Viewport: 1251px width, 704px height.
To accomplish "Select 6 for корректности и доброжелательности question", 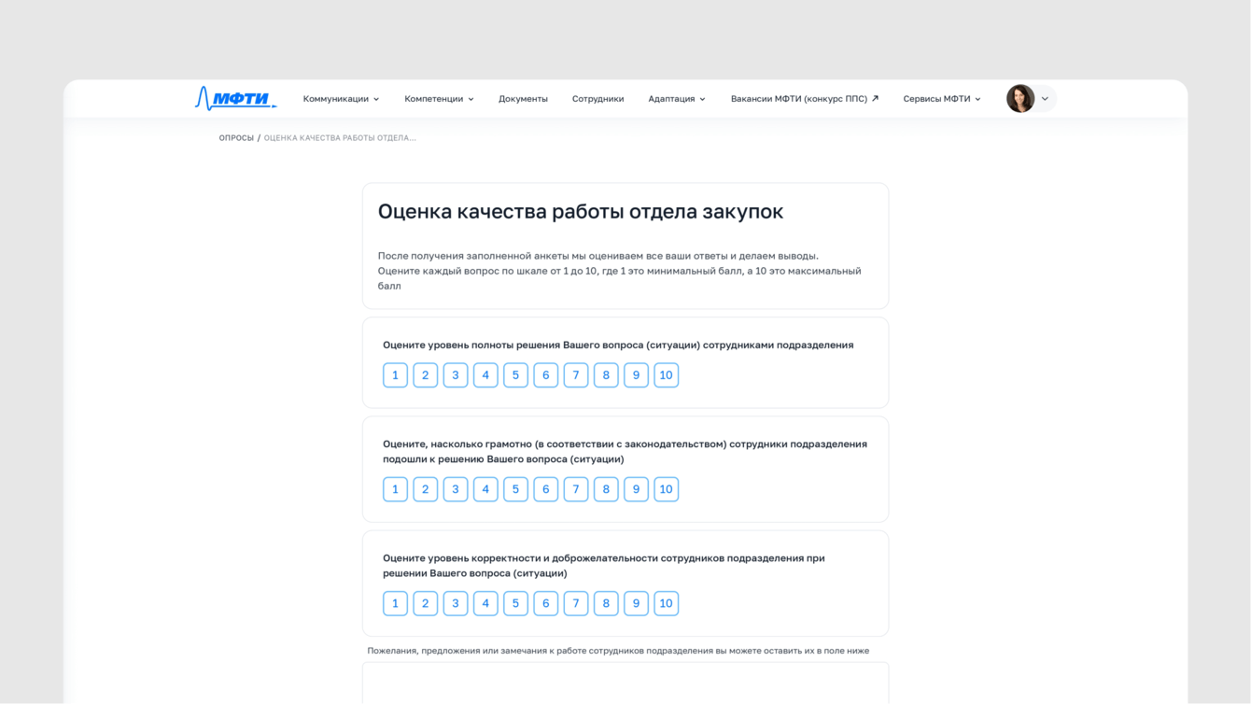I will pos(545,603).
